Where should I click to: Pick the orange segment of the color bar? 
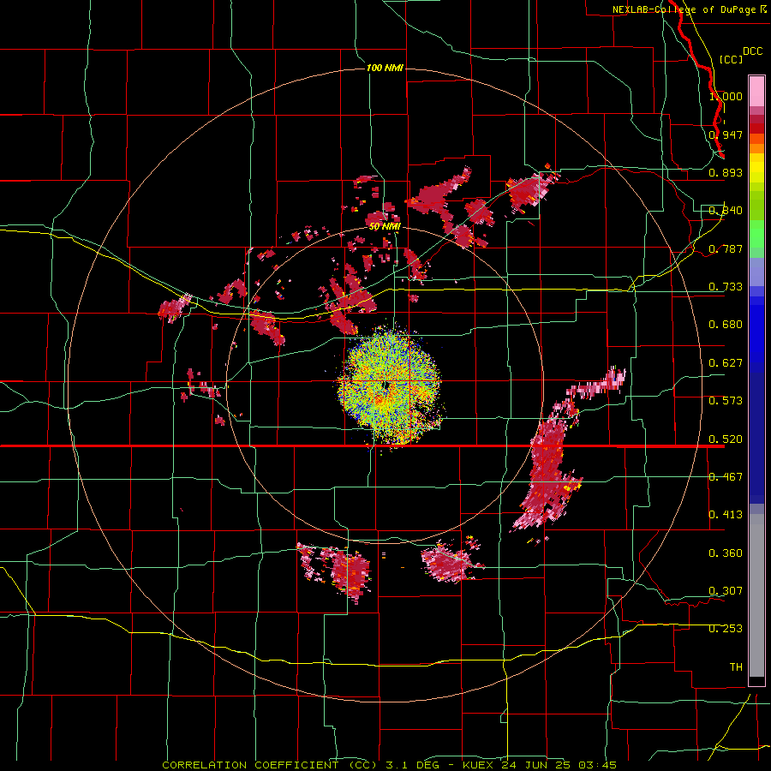pos(756,148)
